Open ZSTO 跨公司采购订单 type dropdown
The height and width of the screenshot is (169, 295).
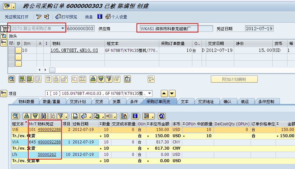(x=62, y=28)
